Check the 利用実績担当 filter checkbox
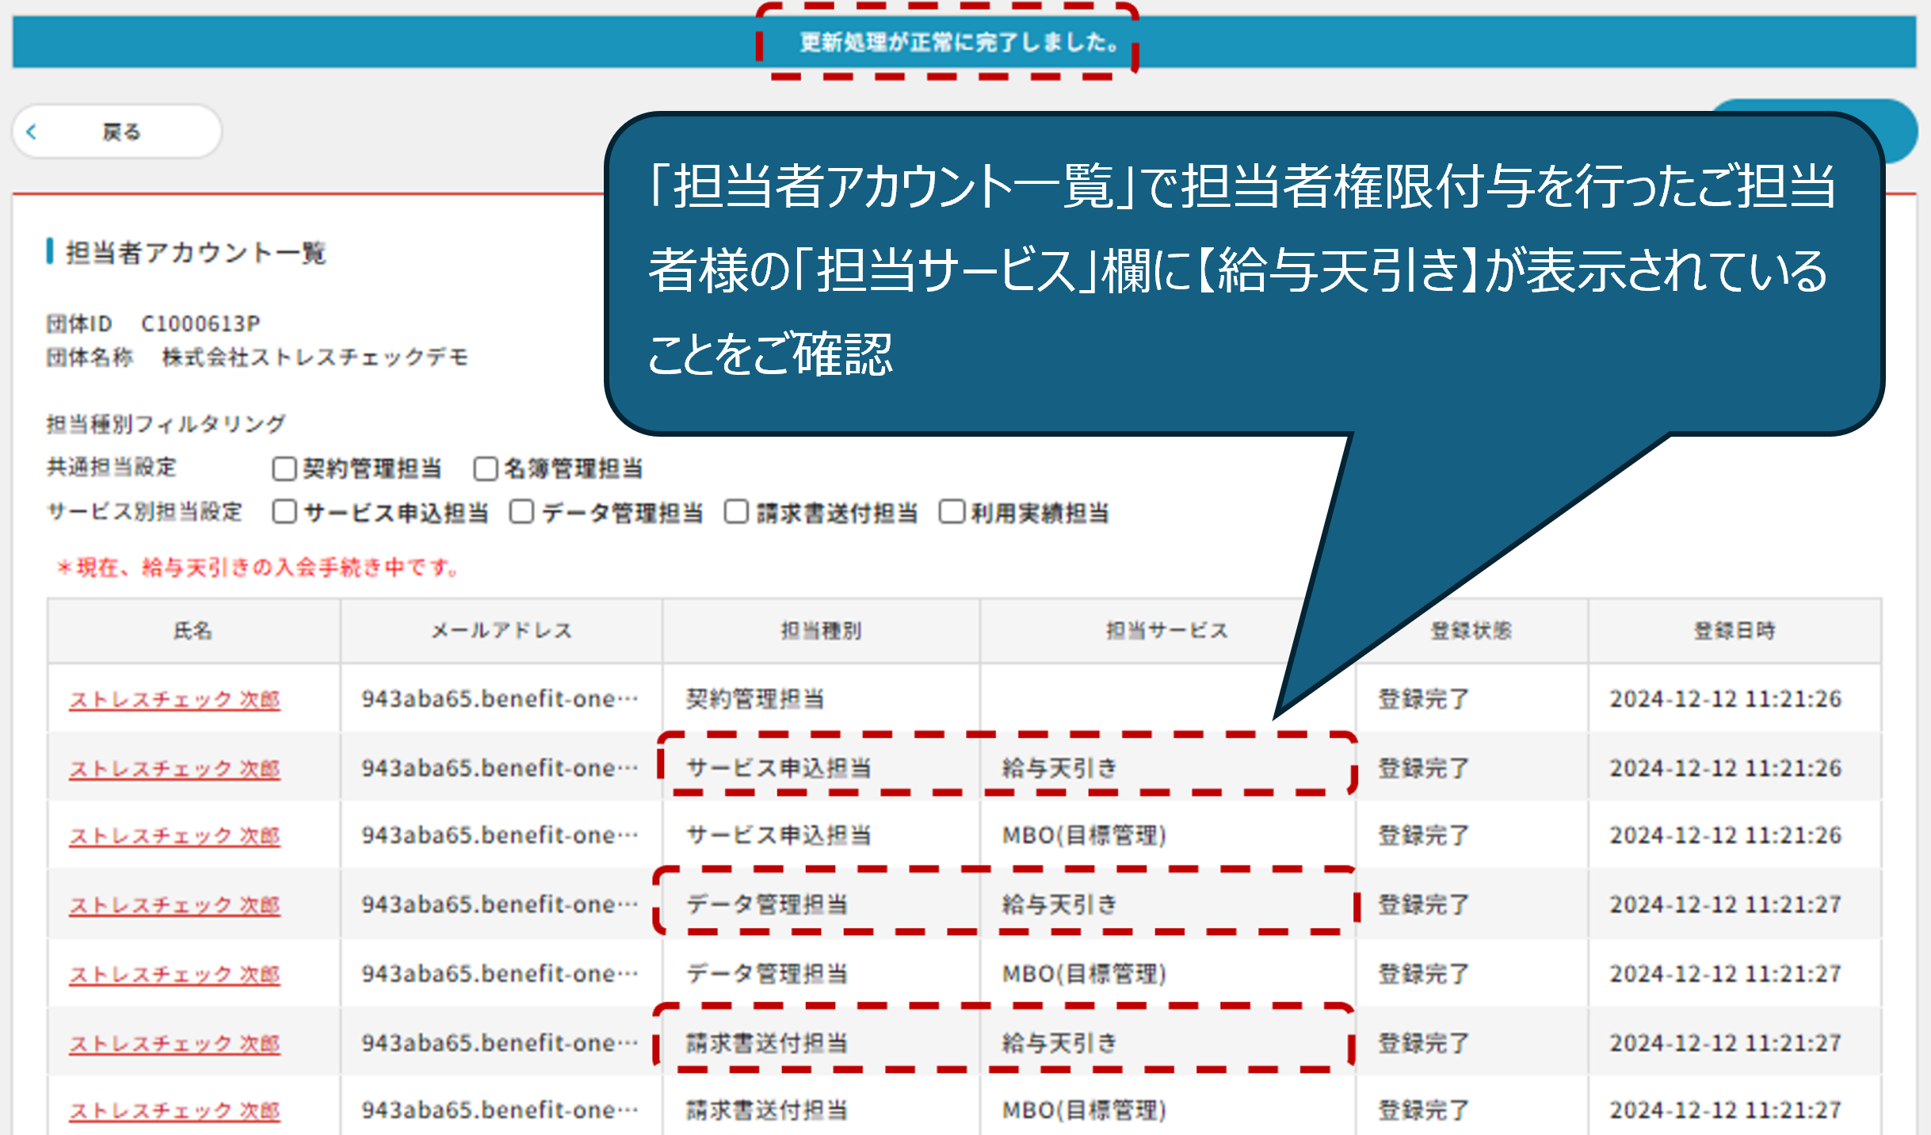1931x1135 pixels. tap(951, 512)
